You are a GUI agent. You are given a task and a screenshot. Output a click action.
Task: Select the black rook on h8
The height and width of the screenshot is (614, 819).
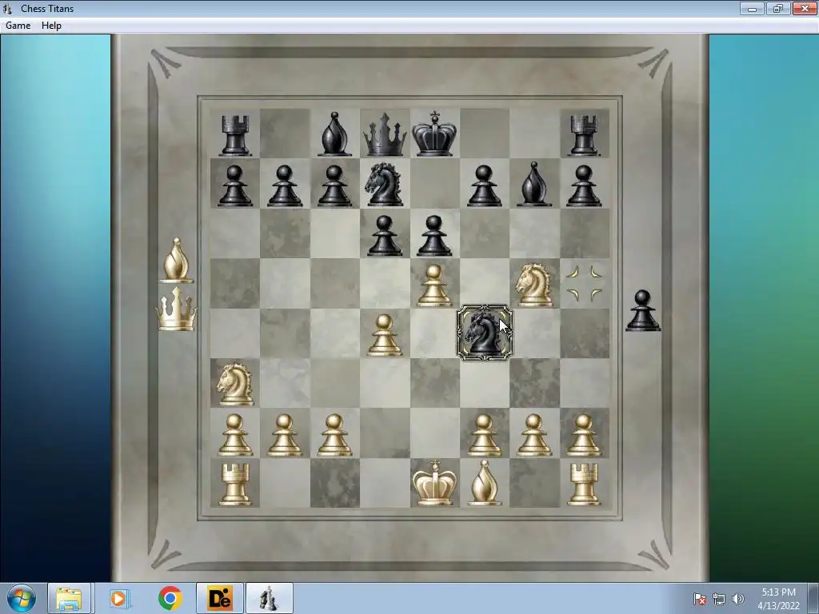pos(584,136)
